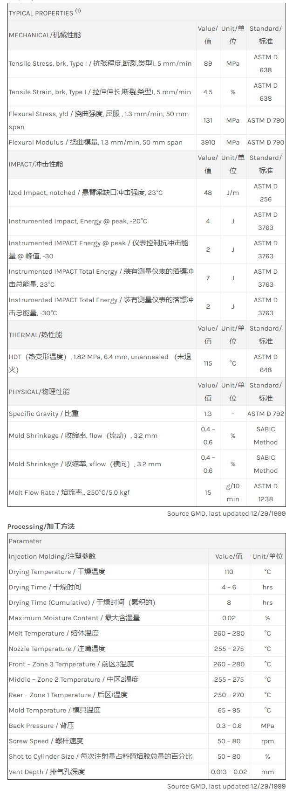Select the Flexural Modulus value 3910
Screen dimensions: 286x796
208,142
